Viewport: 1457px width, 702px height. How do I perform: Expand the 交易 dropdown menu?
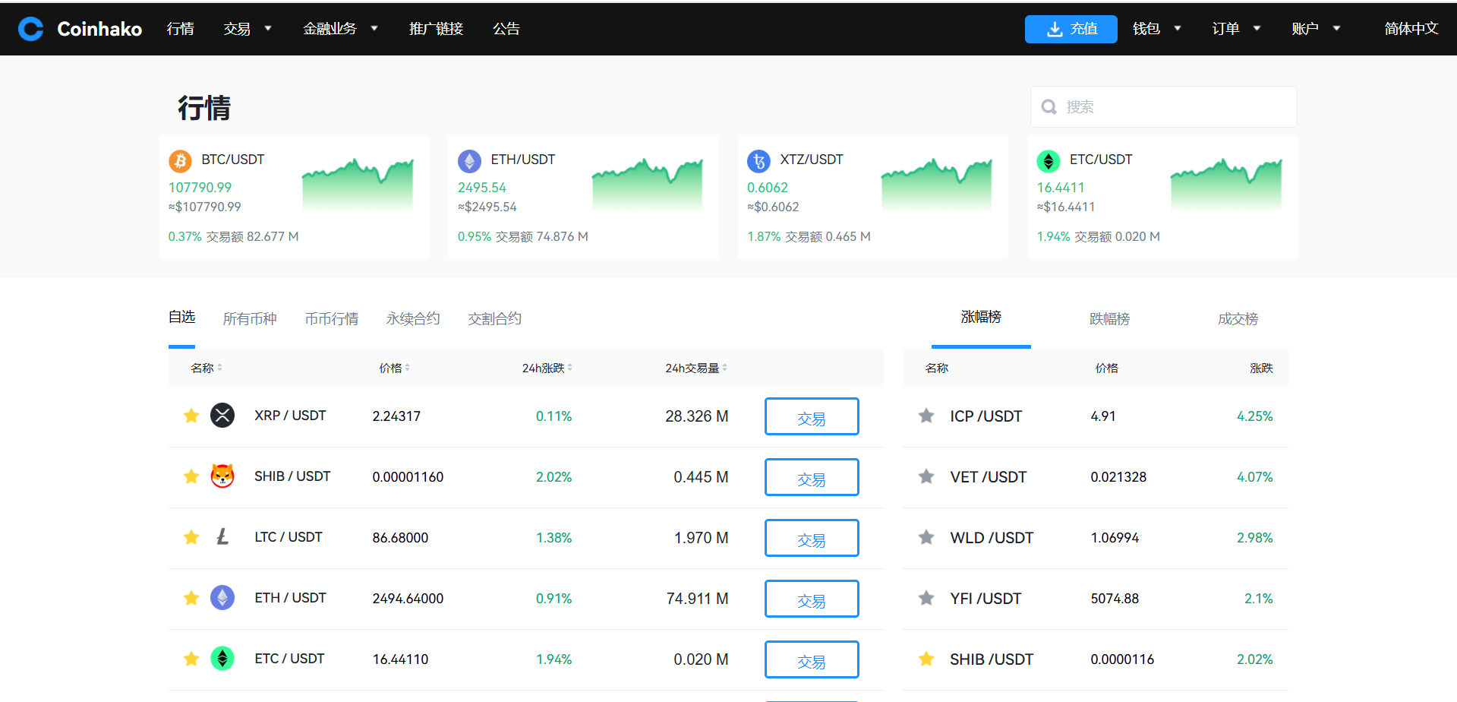tap(248, 29)
